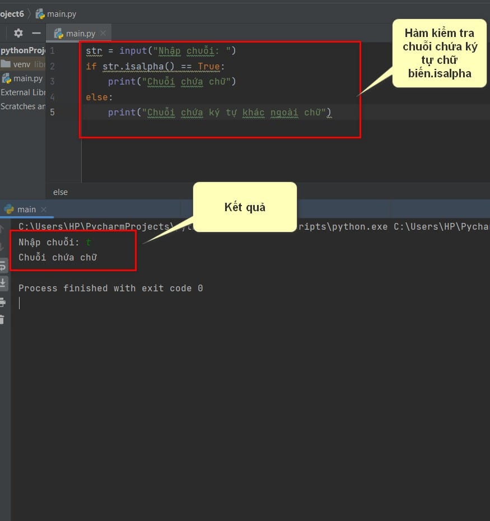Viewport: 490px width, 521px height.
Task: Open the project settings gear icon
Action: coord(18,33)
